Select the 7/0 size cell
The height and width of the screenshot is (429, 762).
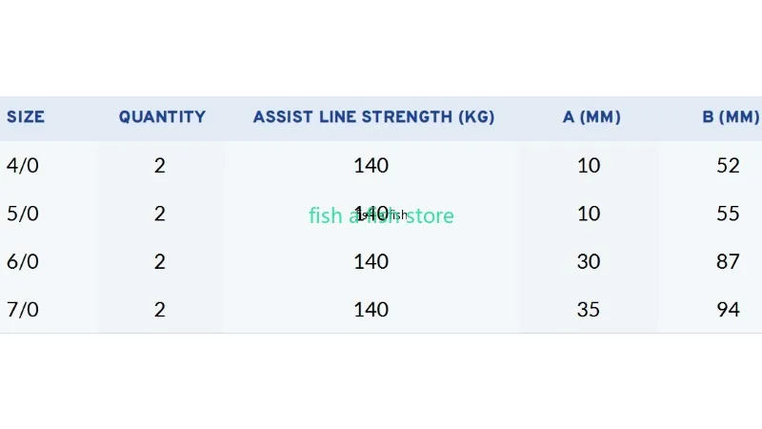click(22, 310)
